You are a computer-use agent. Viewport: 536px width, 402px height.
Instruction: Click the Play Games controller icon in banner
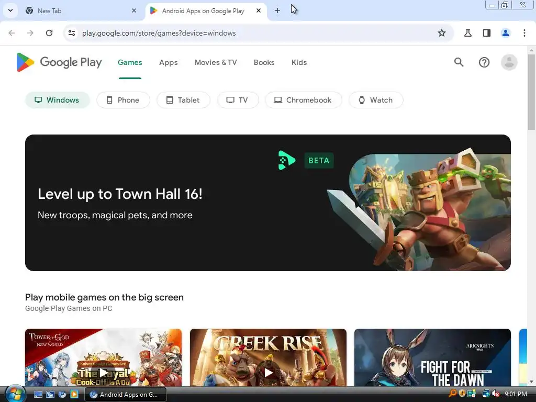(286, 160)
